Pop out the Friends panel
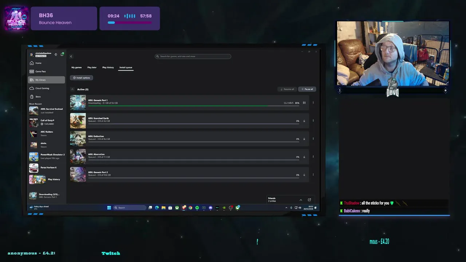466x262 pixels. point(309,200)
